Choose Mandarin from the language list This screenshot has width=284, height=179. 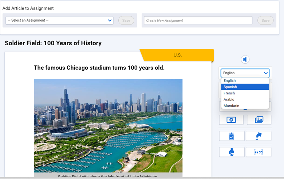[x=245, y=106]
